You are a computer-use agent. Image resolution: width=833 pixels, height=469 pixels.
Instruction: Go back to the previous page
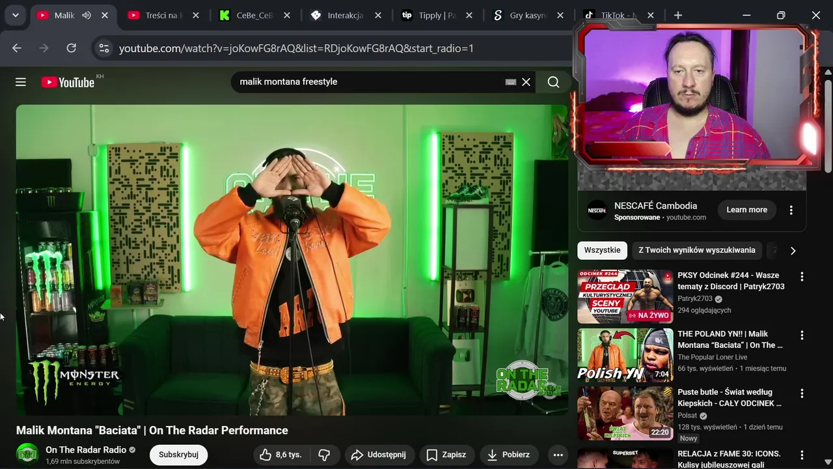tap(17, 48)
